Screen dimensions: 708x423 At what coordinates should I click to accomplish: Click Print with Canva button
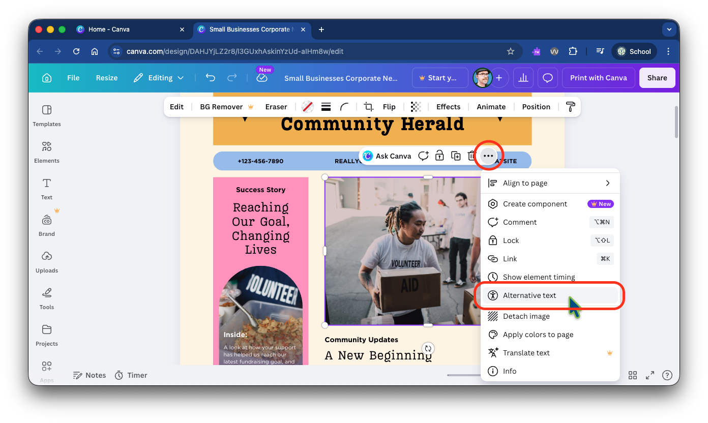[x=598, y=78]
